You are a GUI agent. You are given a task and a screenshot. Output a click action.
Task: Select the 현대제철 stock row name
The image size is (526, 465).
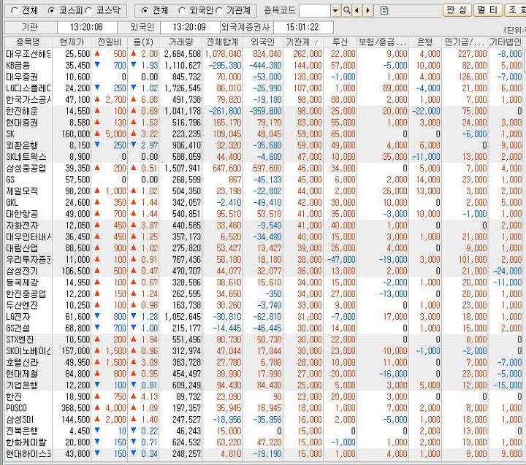point(22,374)
